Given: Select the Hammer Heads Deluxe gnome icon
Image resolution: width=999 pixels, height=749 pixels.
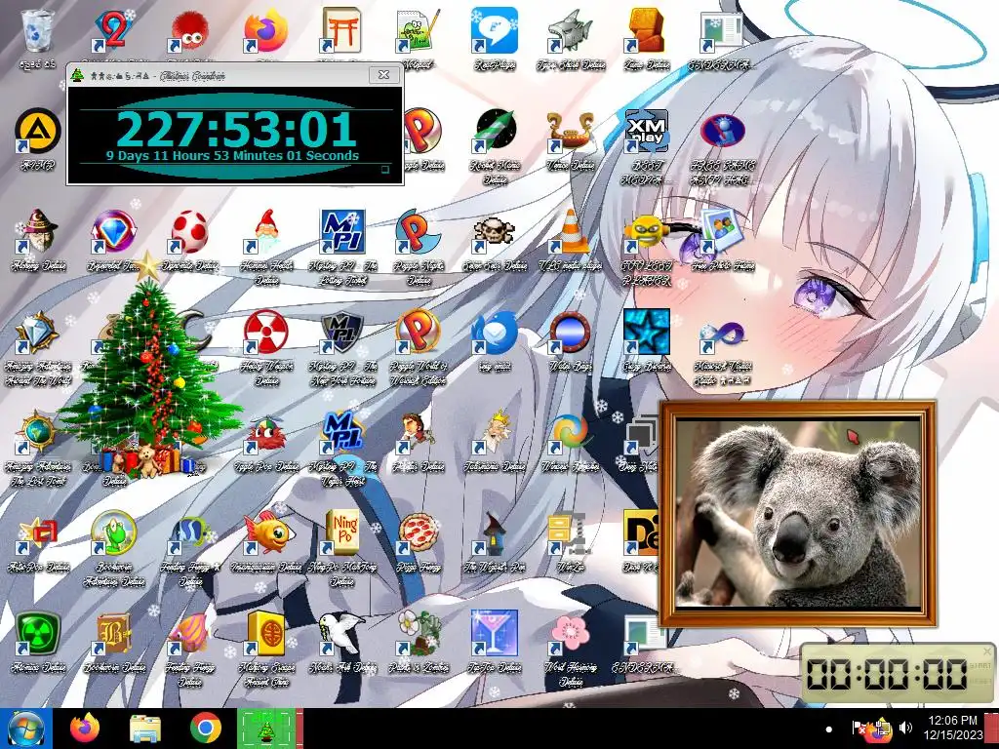Looking at the screenshot, I should point(265,232).
